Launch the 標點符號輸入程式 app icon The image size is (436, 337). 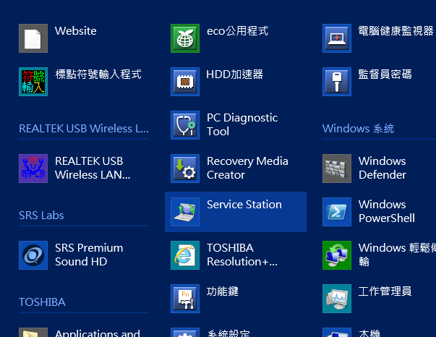[x=33, y=82]
